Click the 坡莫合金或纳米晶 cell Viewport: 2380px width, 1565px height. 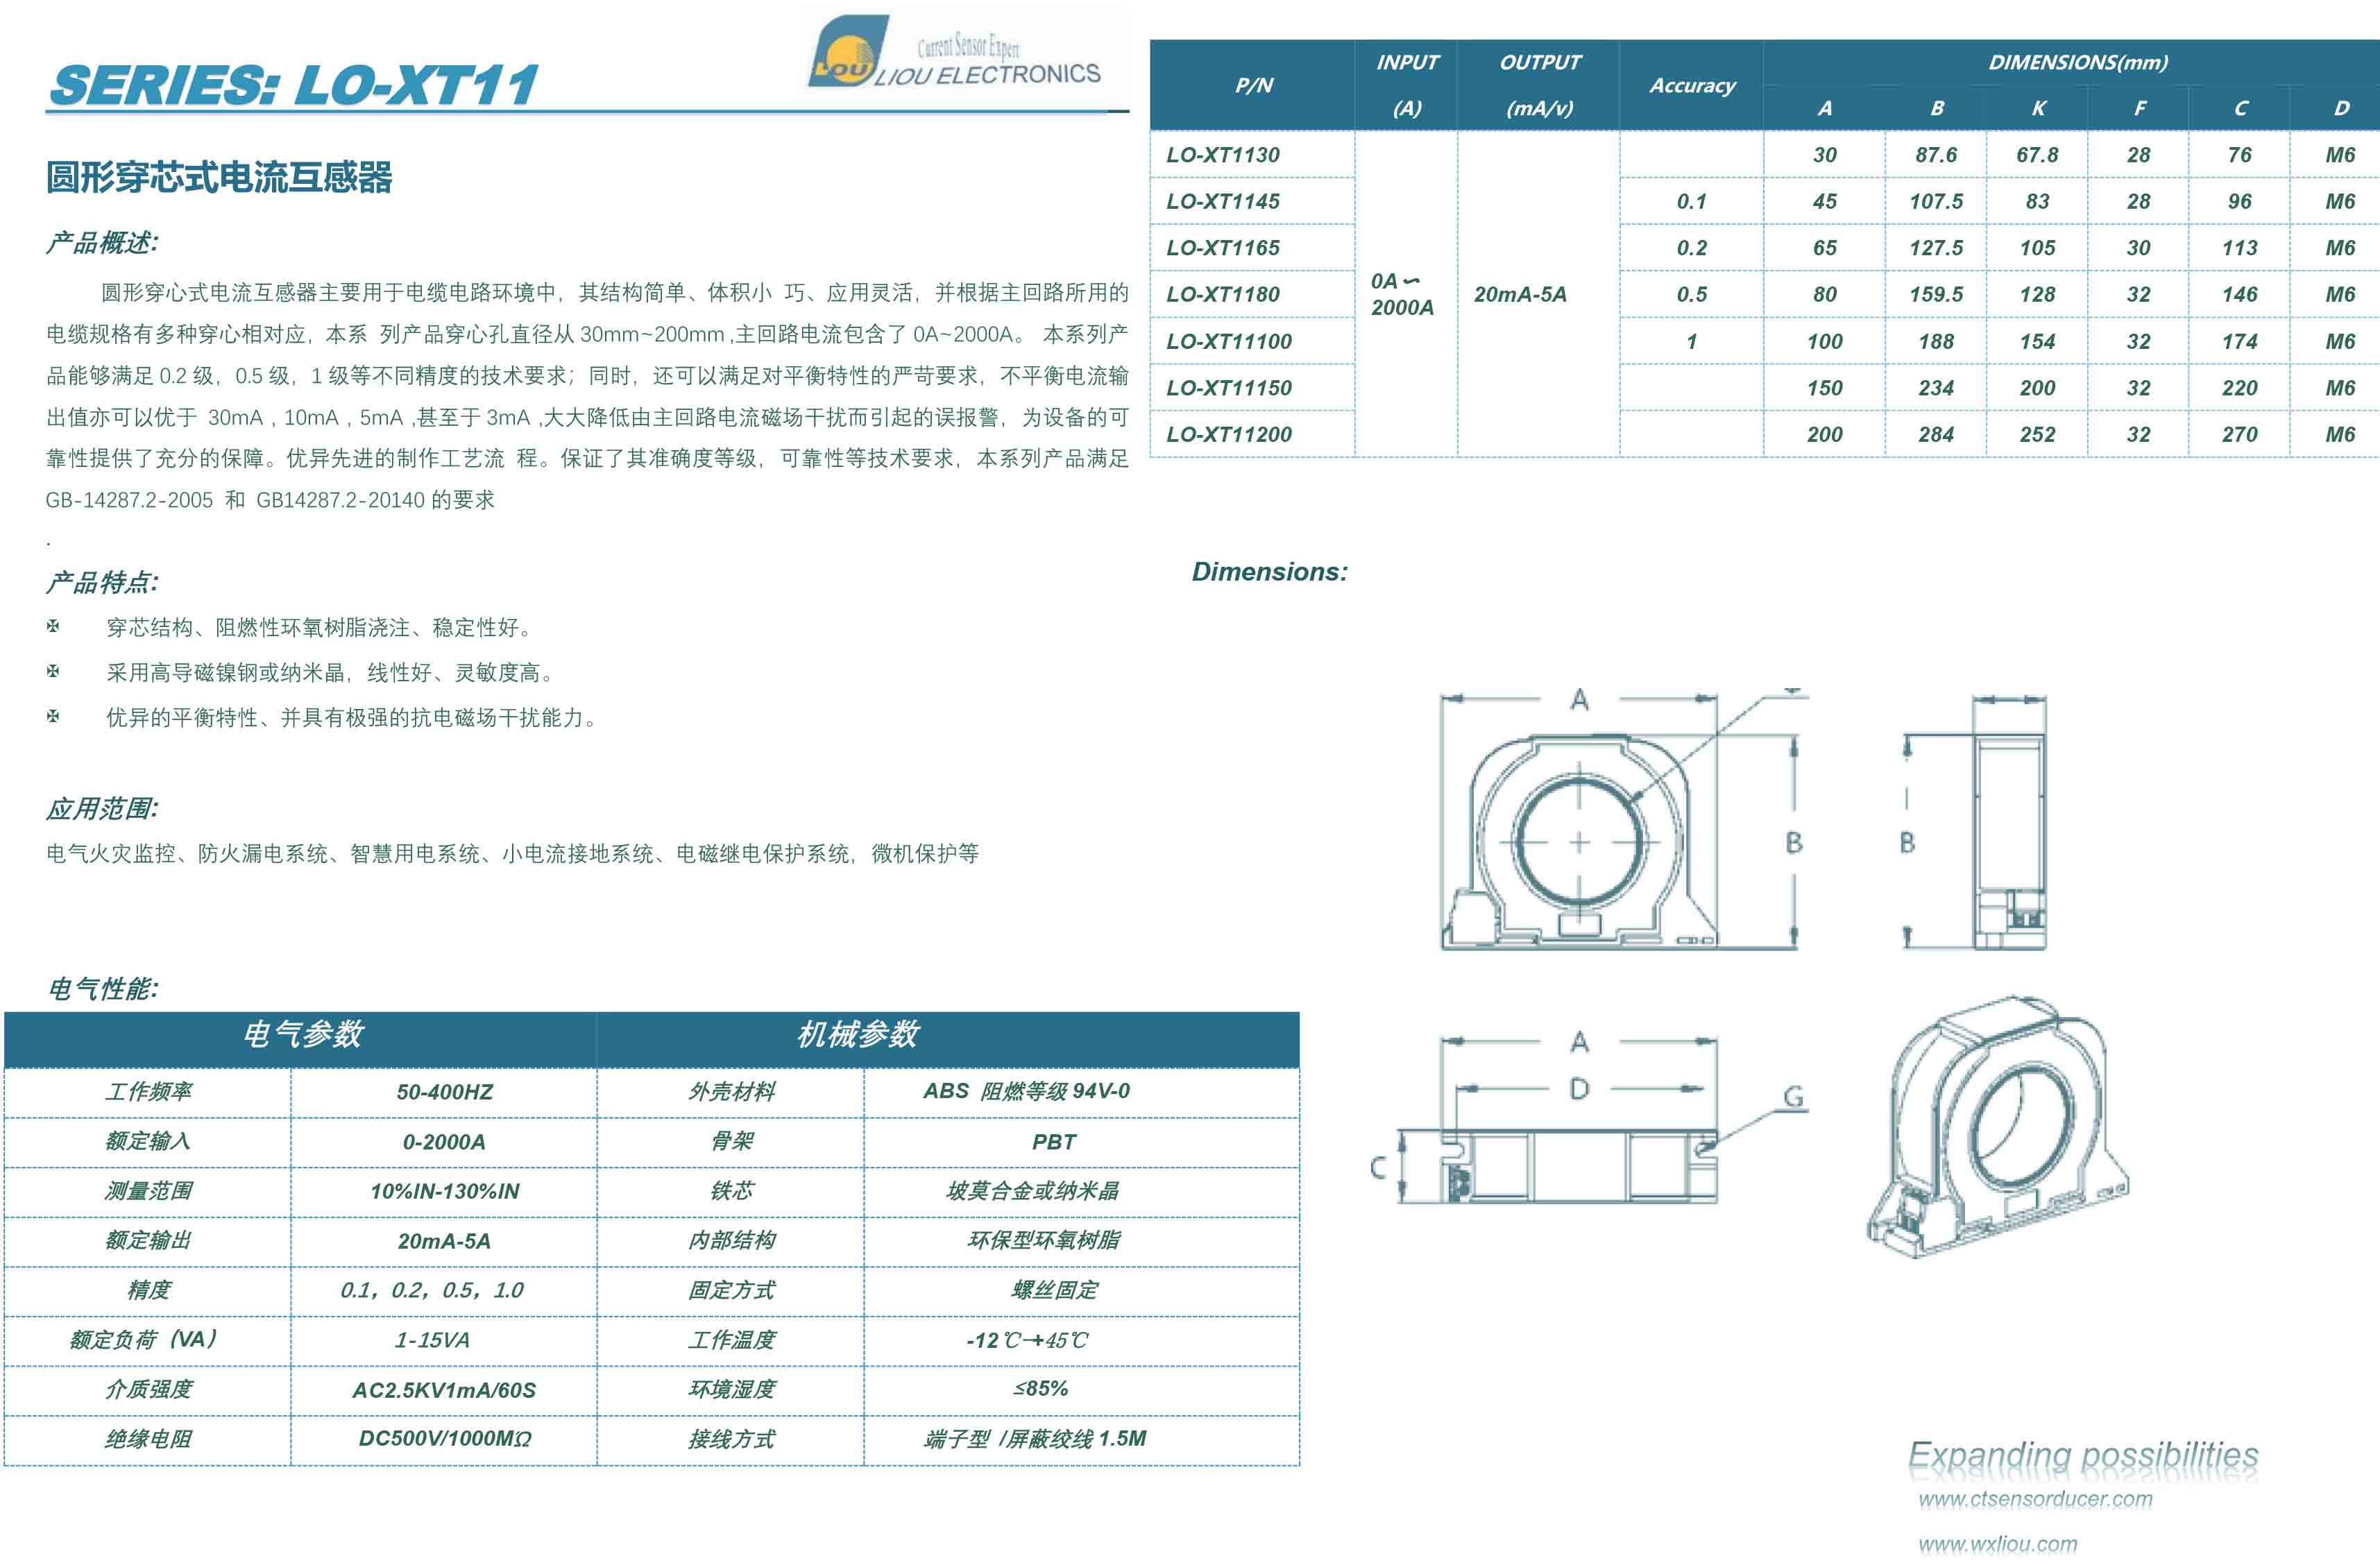click(1082, 1192)
